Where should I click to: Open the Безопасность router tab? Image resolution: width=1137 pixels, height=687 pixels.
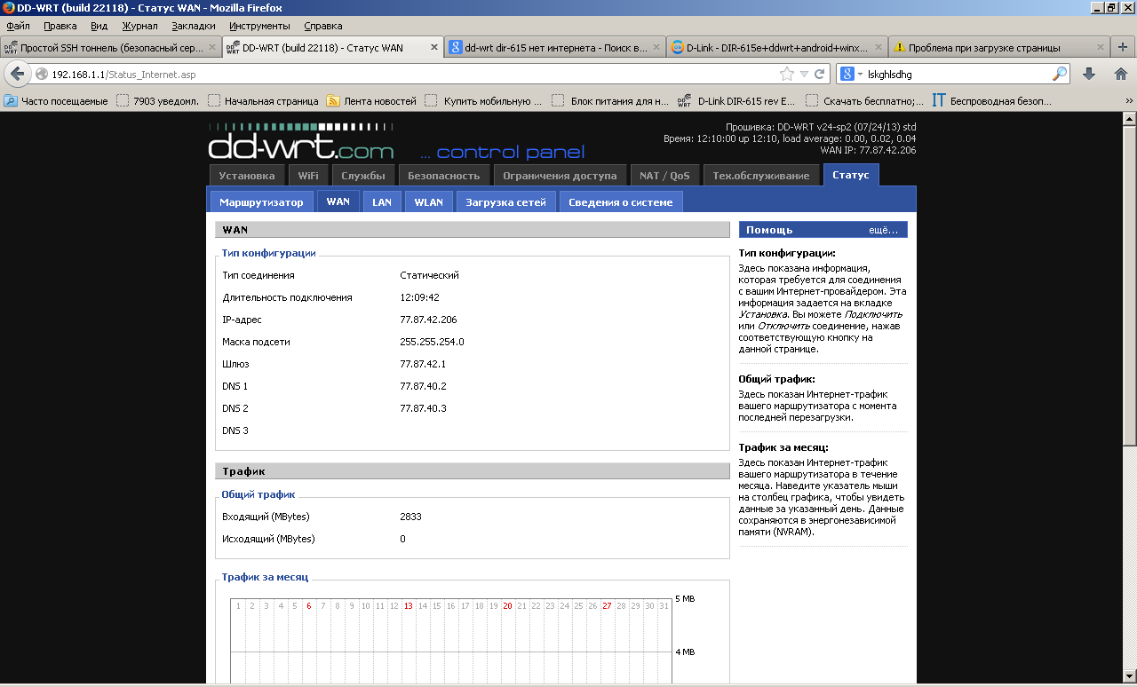click(x=444, y=176)
